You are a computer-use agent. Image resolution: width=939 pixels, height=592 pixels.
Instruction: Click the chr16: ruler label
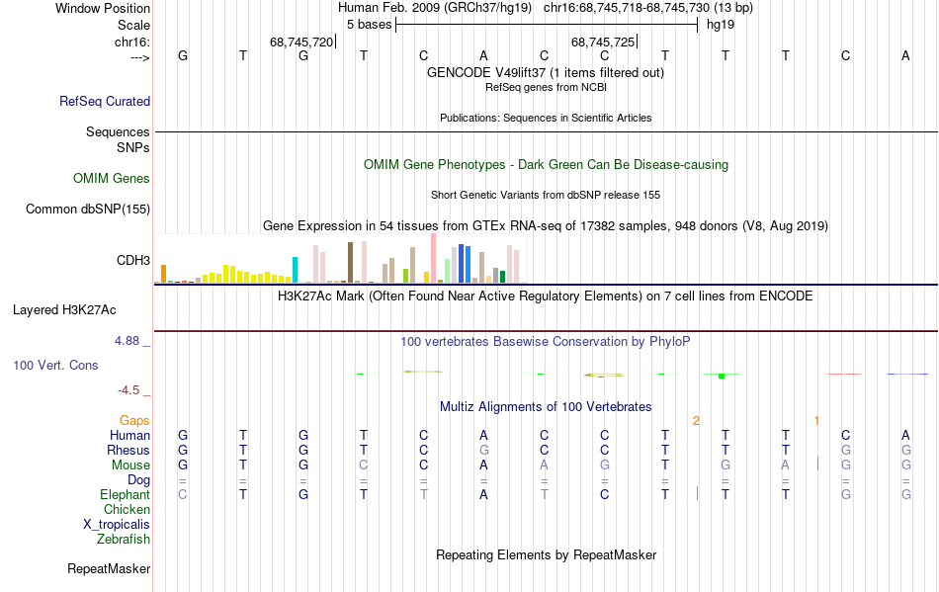pos(131,42)
